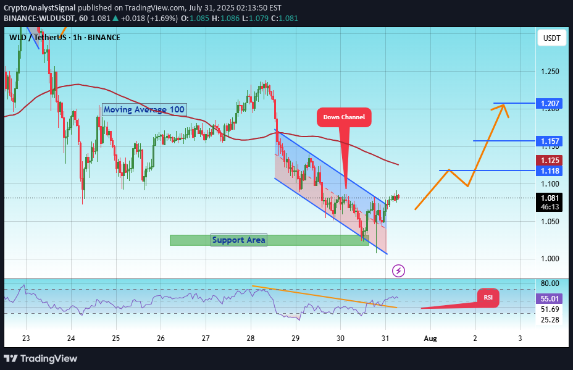Select the red RSI callout
The image size is (573, 370).
click(x=488, y=298)
